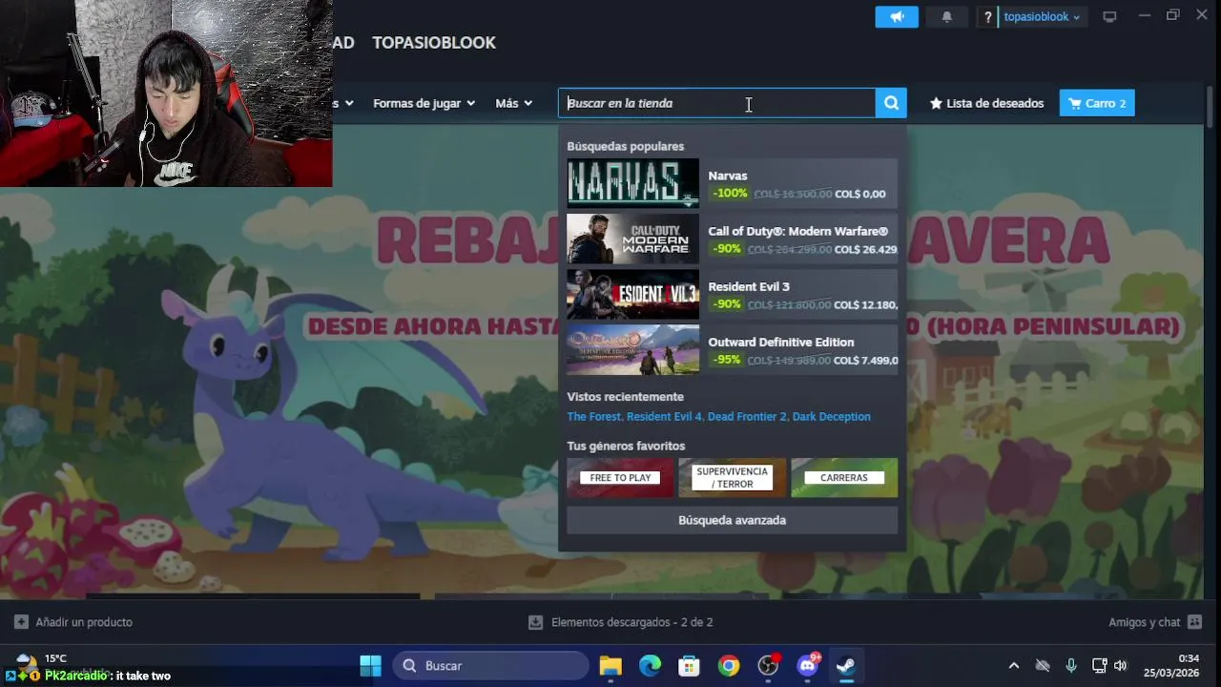The height and width of the screenshot is (687, 1221).
Task: Open the volume speaker tray icon
Action: 1120,666
